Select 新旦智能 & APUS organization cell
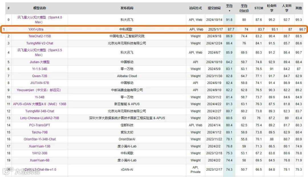Viewport: 308px width, 177px height. 127,104
